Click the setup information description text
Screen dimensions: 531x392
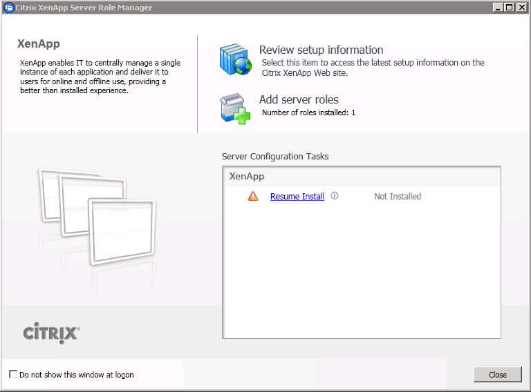(x=373, y=68)
